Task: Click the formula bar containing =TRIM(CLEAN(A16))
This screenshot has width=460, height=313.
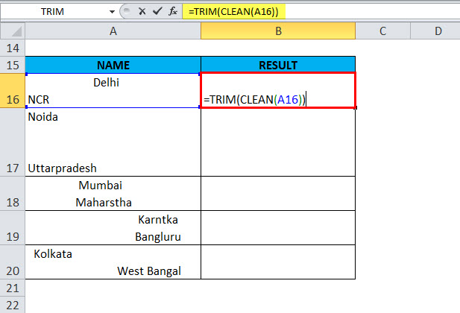Action: [x=321, y=12]
